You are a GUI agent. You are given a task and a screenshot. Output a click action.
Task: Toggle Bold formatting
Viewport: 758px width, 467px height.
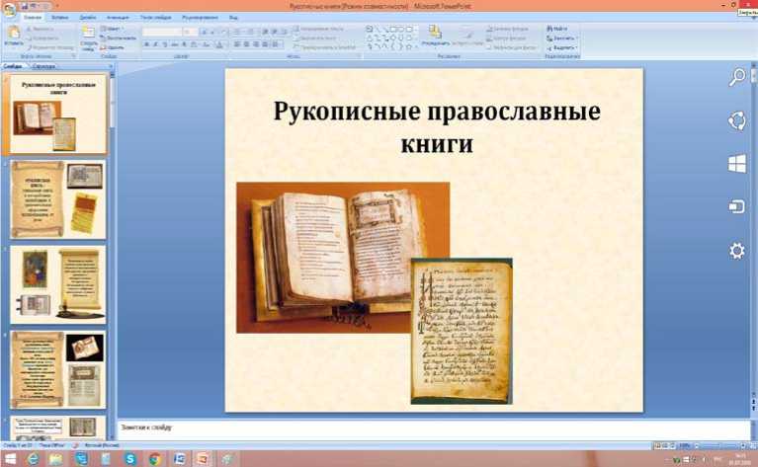(x=146, y=44)
